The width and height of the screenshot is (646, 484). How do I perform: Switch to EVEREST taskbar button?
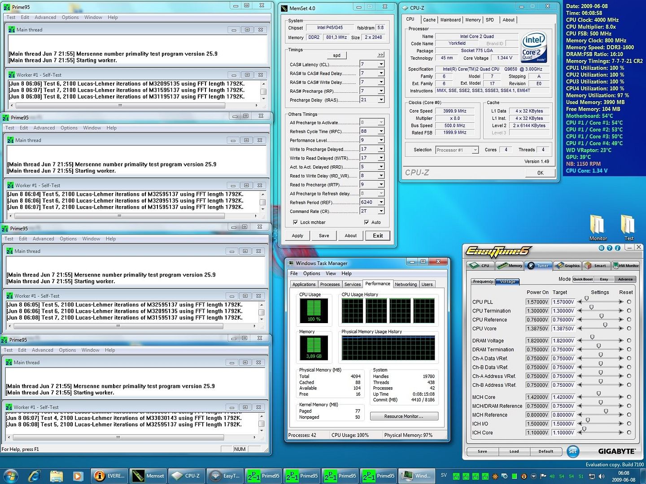[x=109, y=475]
